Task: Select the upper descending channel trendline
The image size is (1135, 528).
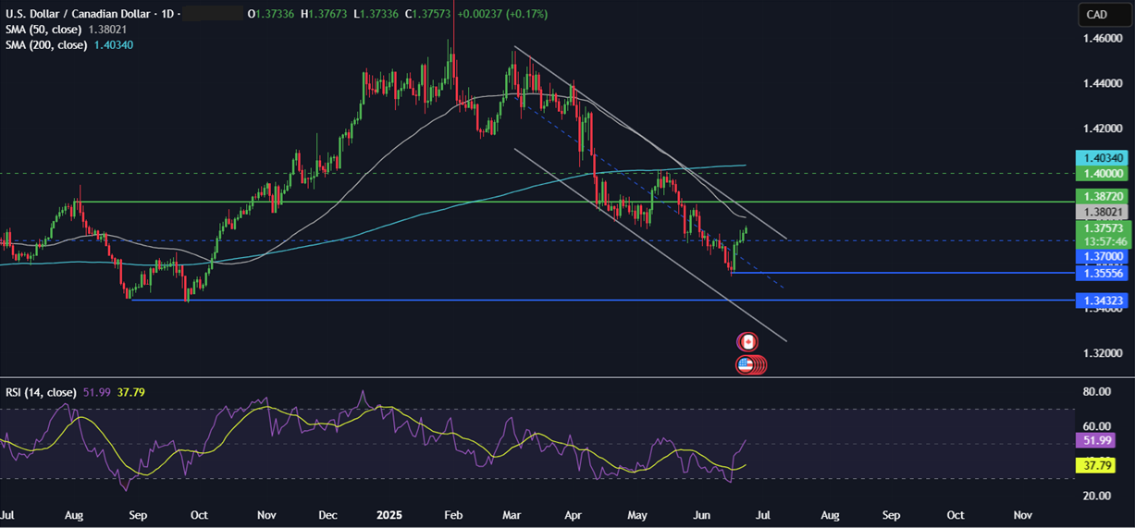Action: [x=650, y=143]
